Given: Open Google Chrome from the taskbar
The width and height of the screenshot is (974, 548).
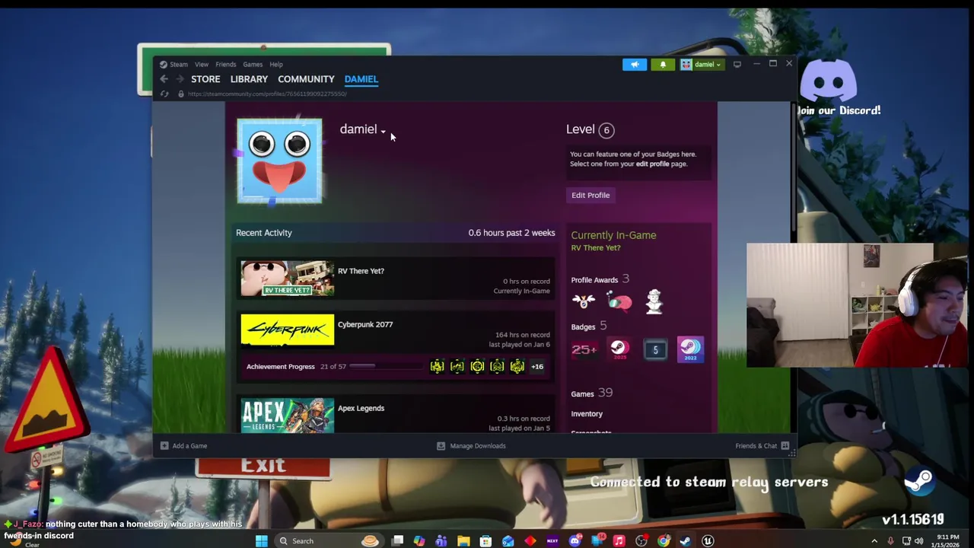Looking at the screenshot, I should click(x=664, y=541).
